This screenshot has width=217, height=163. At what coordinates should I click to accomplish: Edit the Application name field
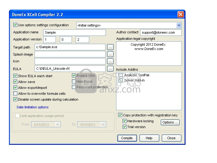(x=74, y=32)
